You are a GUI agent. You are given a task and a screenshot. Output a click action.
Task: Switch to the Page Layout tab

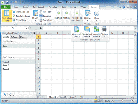(x=39, y=7)
